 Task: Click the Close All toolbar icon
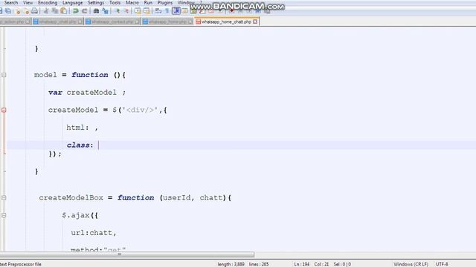point(27,11)
